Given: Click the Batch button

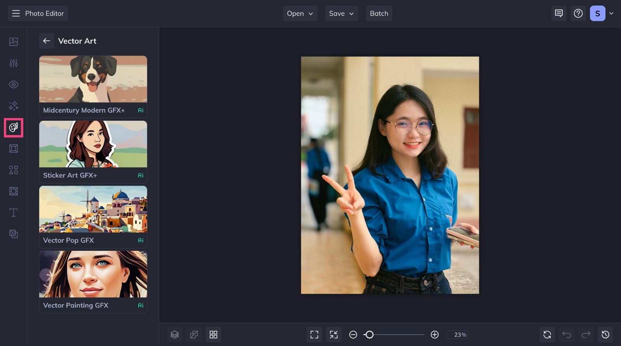Looking at the screenshot, I should click(x=379, y=13).
